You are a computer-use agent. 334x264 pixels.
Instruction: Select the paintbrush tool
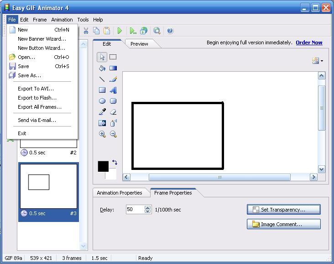(x=113, y=79)
